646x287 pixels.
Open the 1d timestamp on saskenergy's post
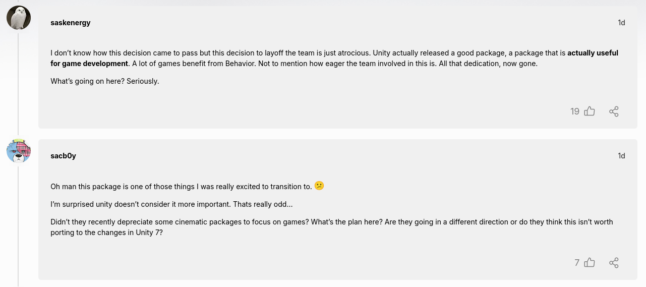(621, 23)
